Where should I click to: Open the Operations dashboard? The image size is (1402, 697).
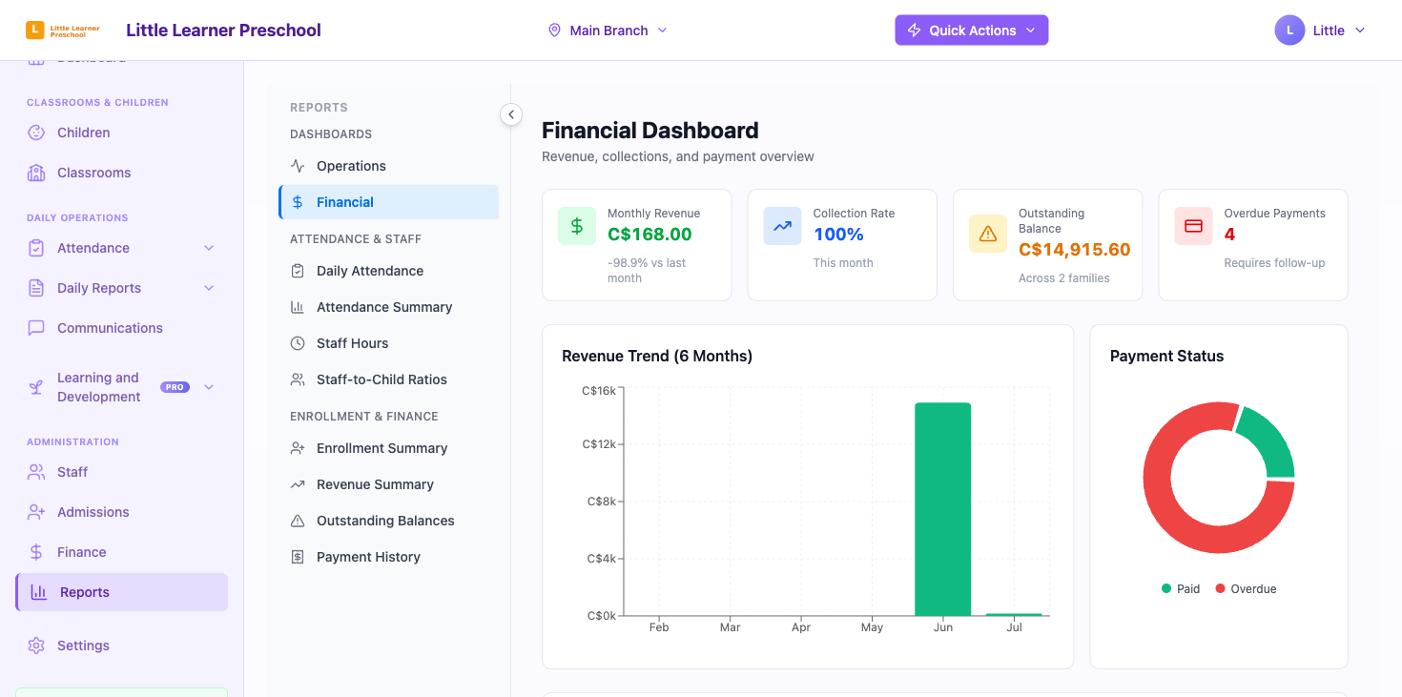point(389,166)
